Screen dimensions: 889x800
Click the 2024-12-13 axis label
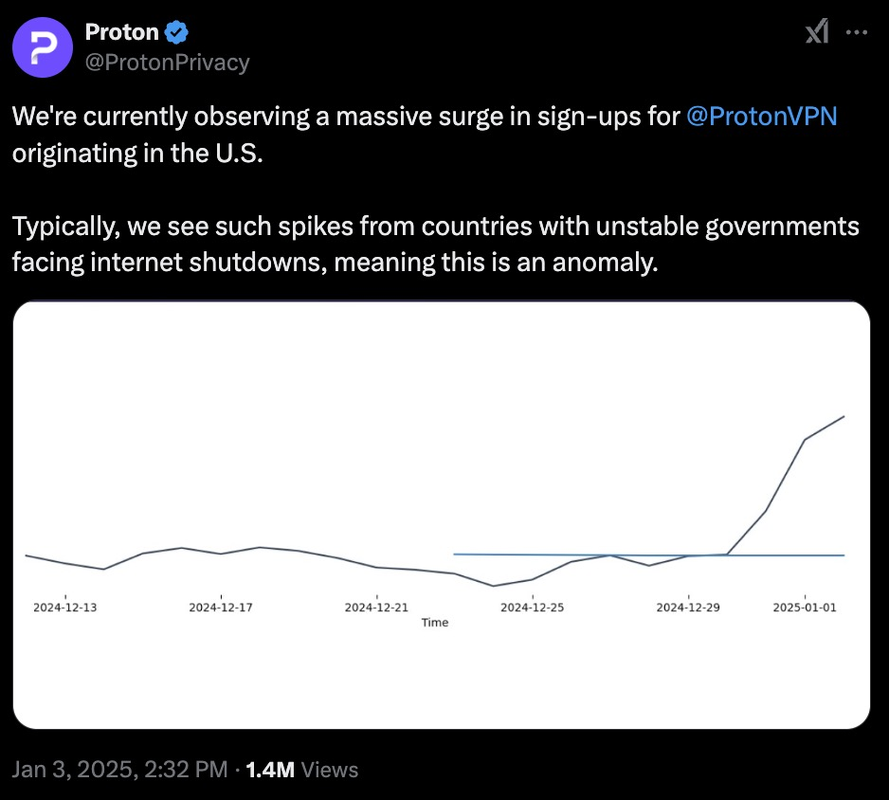click(65, 608)
